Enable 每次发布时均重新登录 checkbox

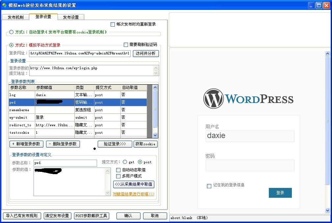(113, 24)
